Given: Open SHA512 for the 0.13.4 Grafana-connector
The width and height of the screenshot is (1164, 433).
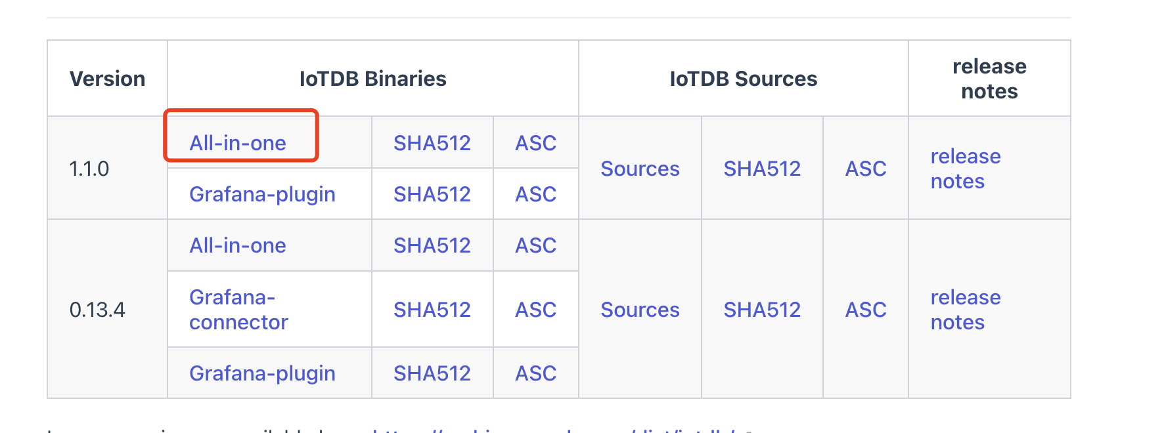Looking at the screenshot, I should pyautogui.click(x=432, y=310).
